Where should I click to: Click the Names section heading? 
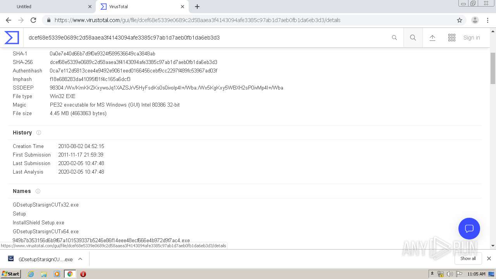(22, 191)
